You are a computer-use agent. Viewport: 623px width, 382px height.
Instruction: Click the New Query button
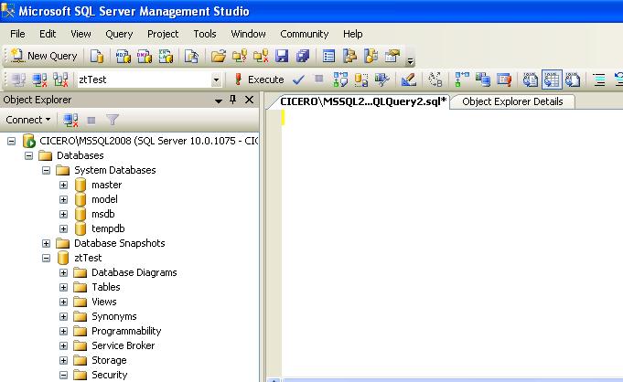44,56
